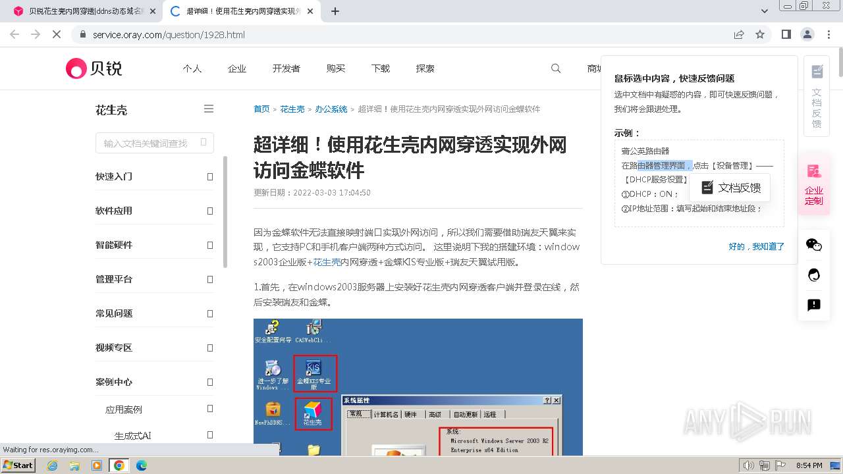Click the browser back arrow

click(x=14, y=34)
